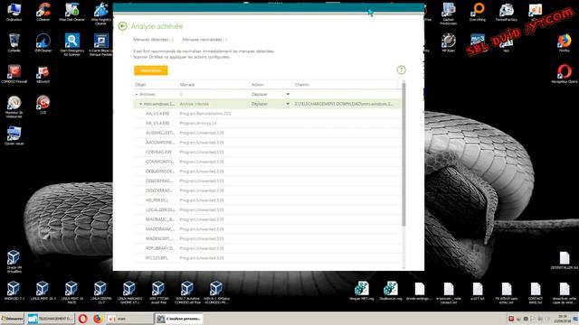Open the Wise Registry Cleaner desktop icon
The image size is (579, 325).
tap(100, 14)
